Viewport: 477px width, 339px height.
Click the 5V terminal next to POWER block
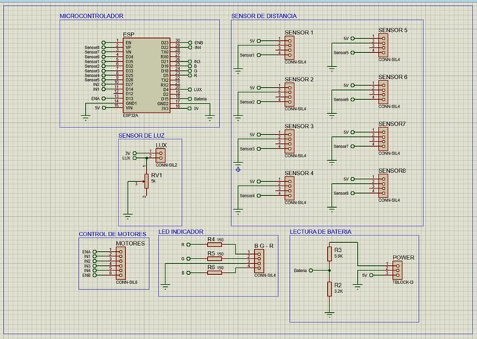click(371, 275)
